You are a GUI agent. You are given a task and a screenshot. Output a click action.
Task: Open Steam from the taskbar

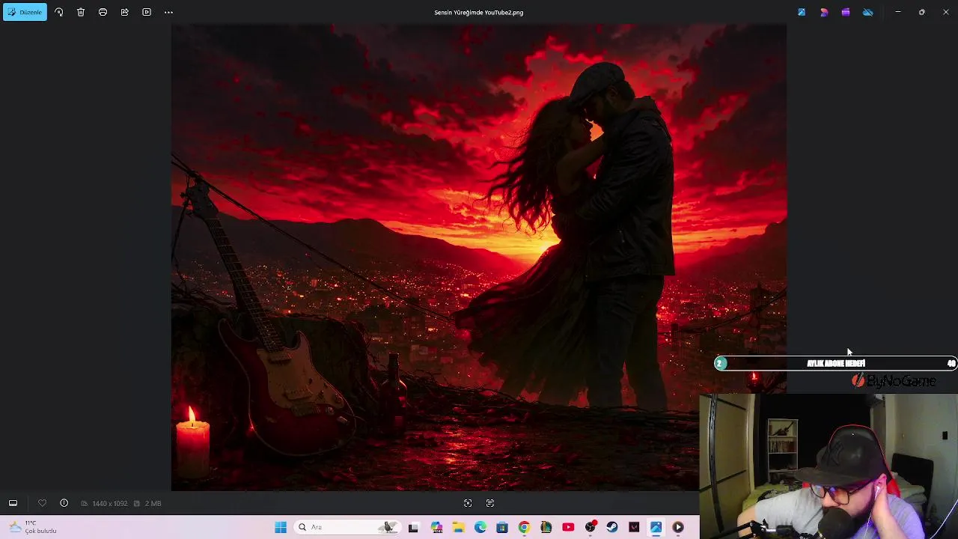tap(612, 527)
